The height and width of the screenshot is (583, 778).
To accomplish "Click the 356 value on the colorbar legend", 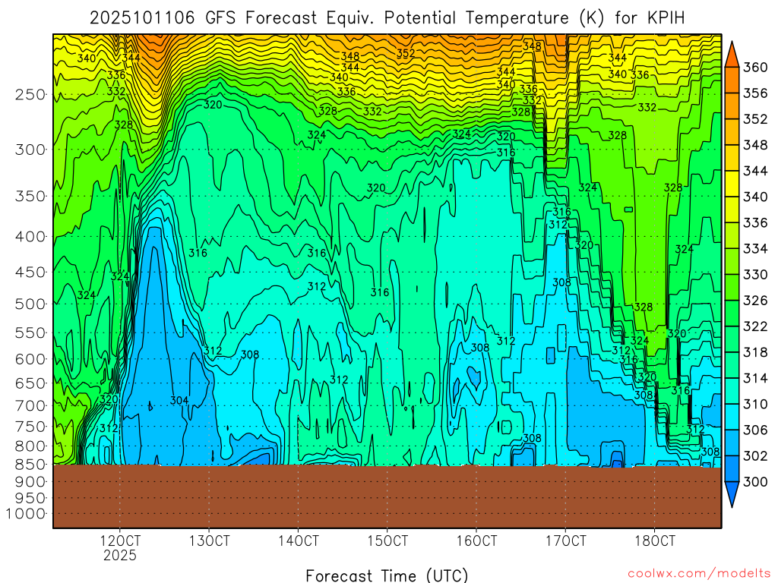I will (755, 93).
